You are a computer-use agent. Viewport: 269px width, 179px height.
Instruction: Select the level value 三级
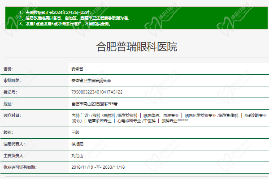pos(75,132)
